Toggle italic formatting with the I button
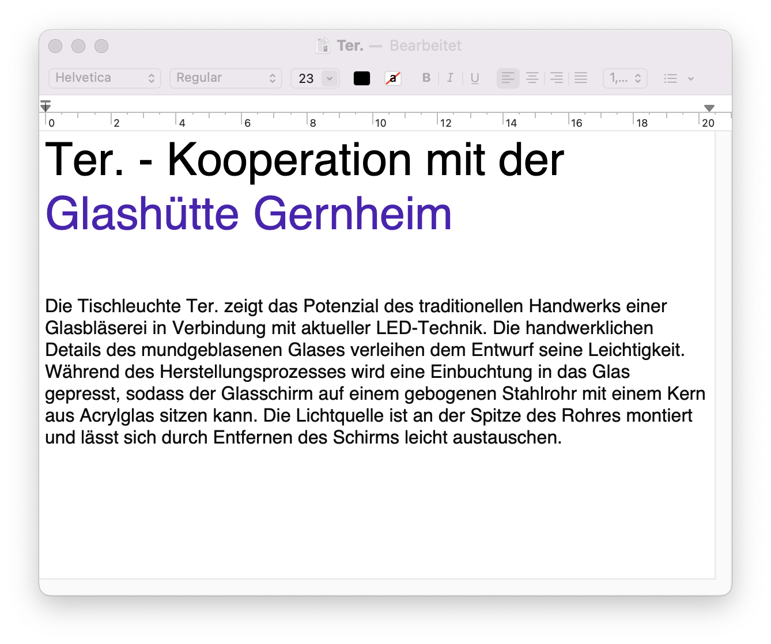 (450, 78)
